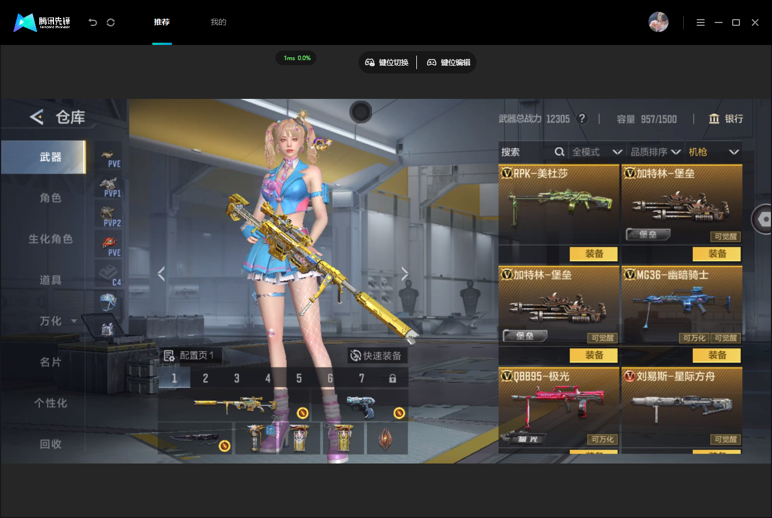Open the 回收 recycle category
Screen dimensions: 772x518
coord(51,444)
